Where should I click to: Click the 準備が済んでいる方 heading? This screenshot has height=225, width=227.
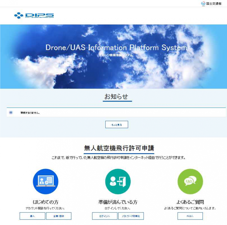pos(118,202)
